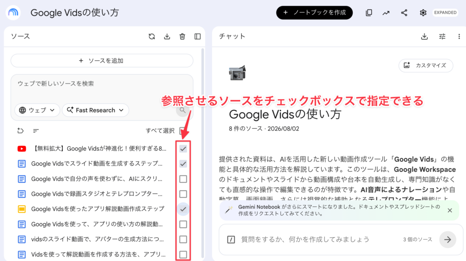The image size is (466, 261).
Task: Collapse ソース panel with sidebar icon
Action: [x=198, y=36]
